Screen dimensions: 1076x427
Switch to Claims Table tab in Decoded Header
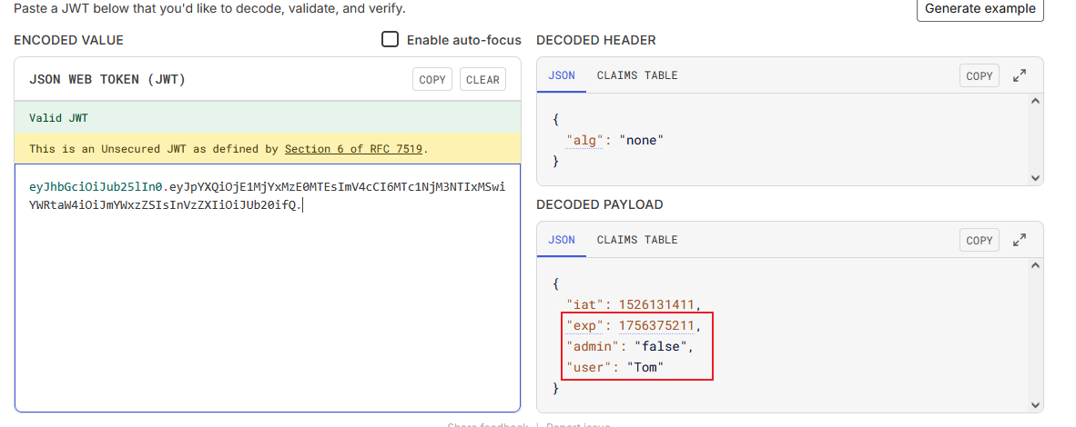click(637, 75)
